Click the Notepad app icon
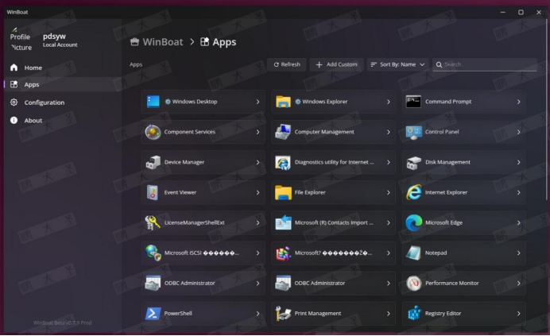550x336 pixels. pyautogui.click(x=413, y=253)
